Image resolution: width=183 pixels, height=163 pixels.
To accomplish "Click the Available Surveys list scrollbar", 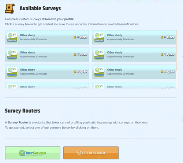I will tap(177, 51).
